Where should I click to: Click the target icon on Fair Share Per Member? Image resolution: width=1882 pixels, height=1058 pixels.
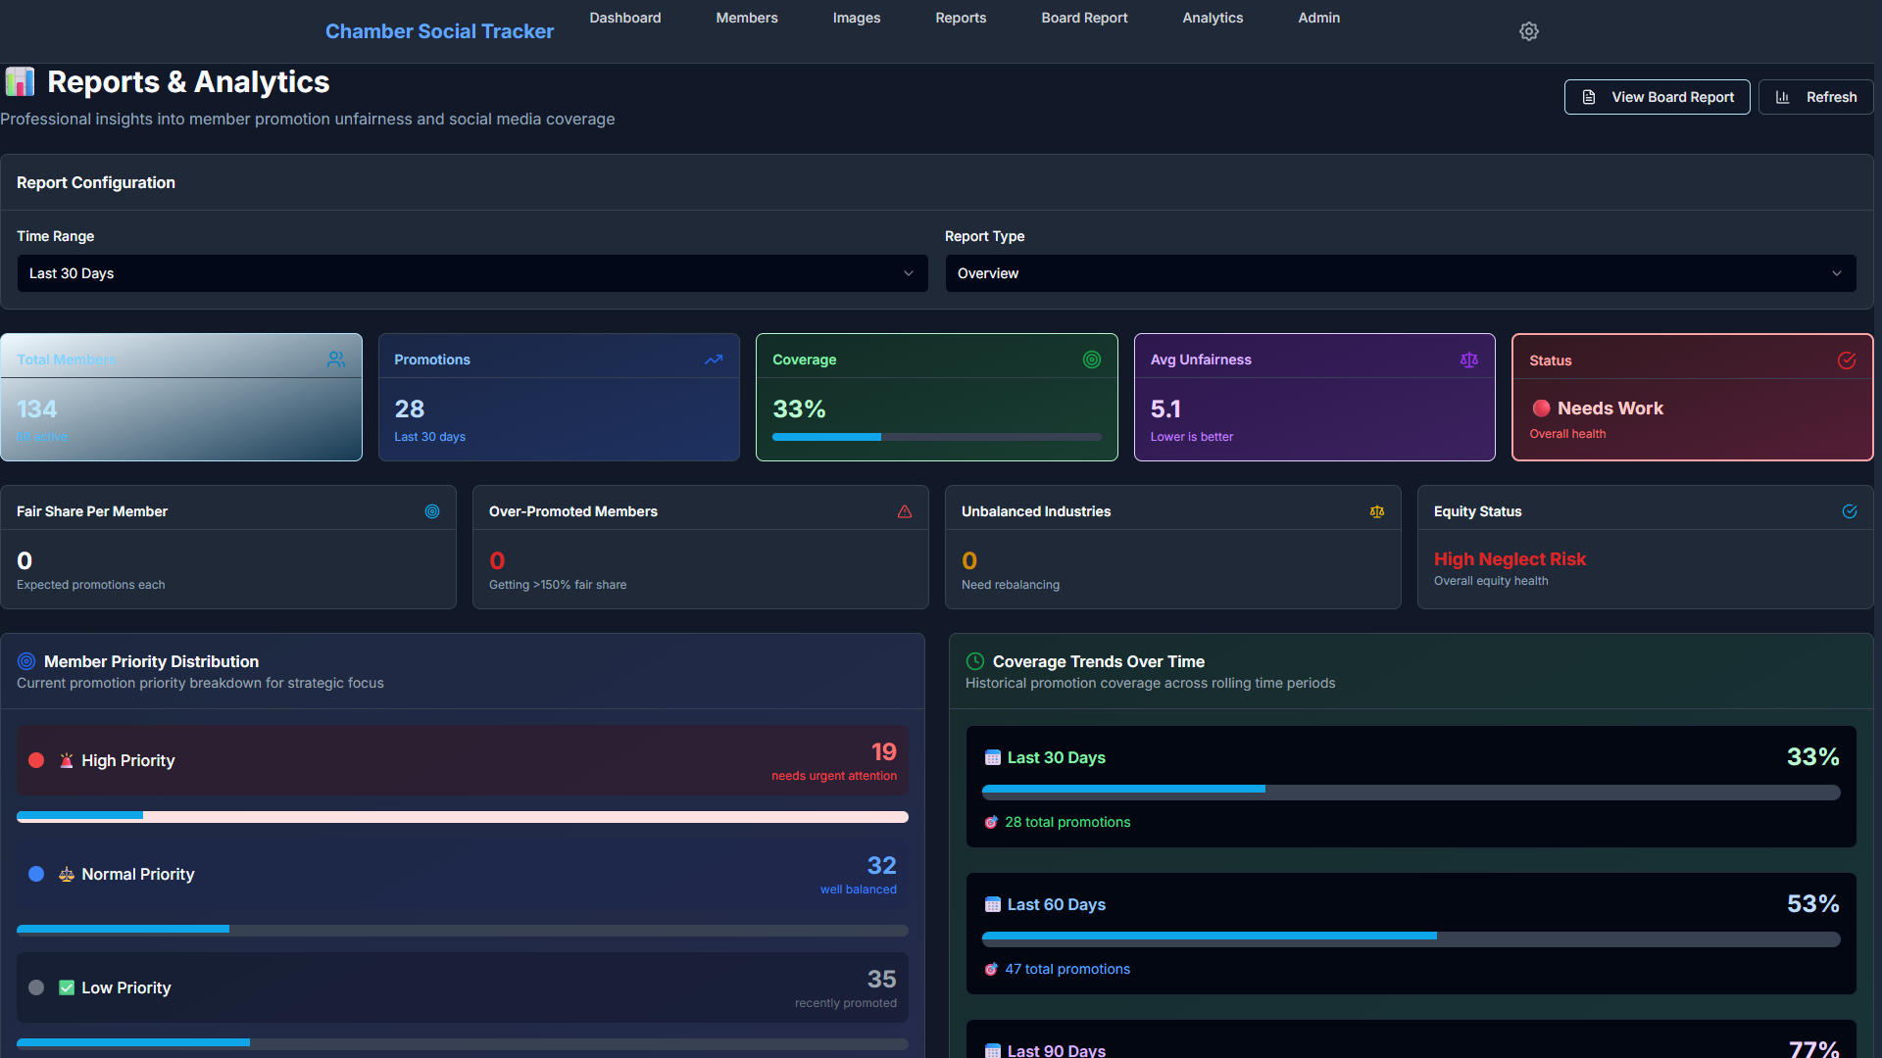[x=431, y=511]
